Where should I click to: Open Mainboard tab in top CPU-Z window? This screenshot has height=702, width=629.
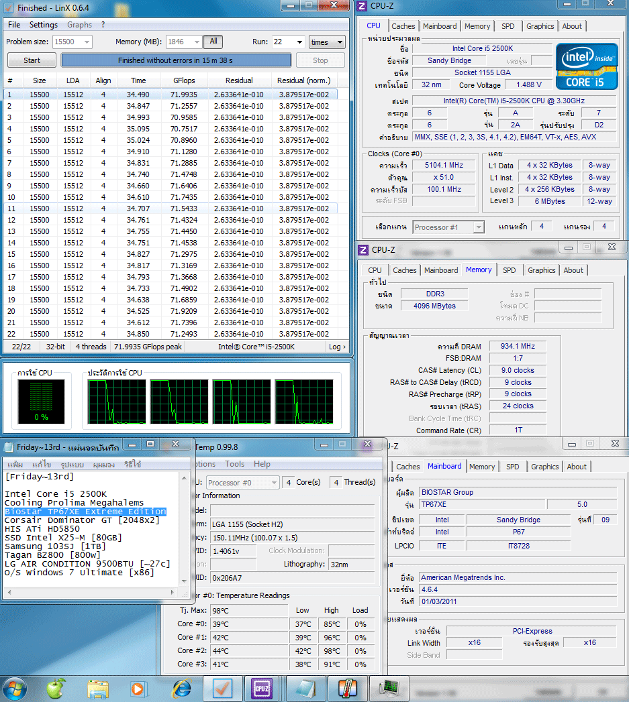[440, 26]
